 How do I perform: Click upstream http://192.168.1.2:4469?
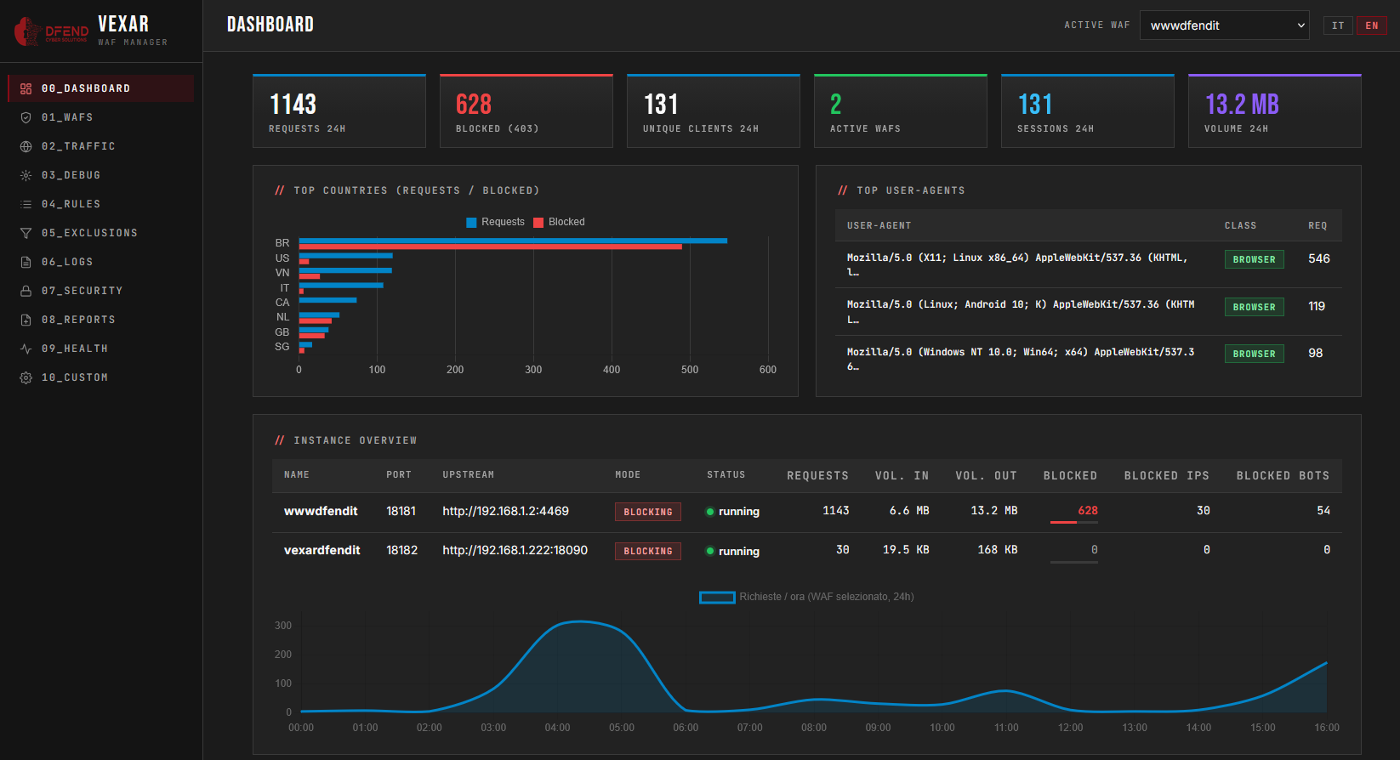506,511
